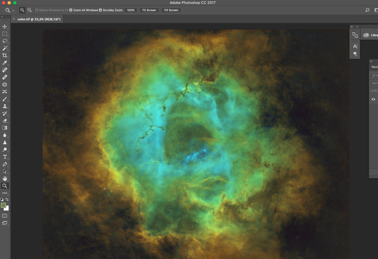Expand the toolbar to two columns
The width and height of the screenshot is (378, 259).
click(2, 17)
